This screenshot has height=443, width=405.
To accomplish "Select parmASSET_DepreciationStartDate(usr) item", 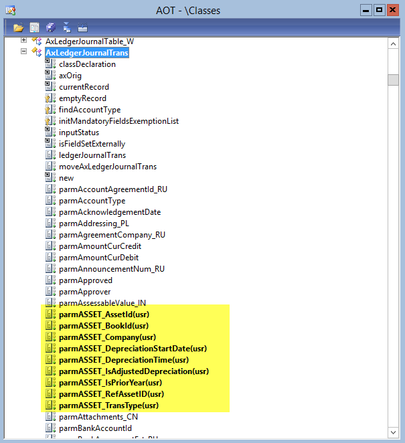I will point(133,349).
